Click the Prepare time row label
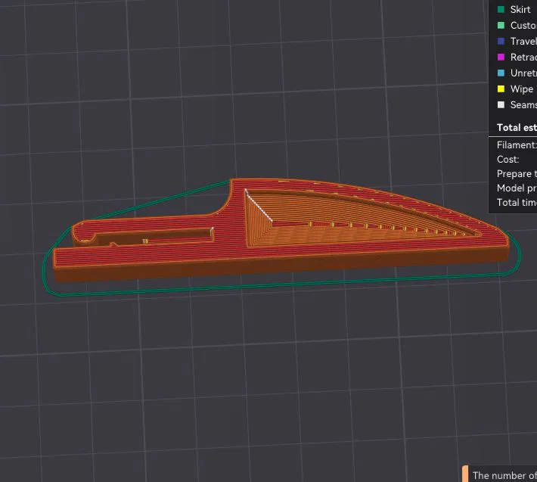Image resolution: width=537 pixels, height=482 pixels. pos(517,174)
